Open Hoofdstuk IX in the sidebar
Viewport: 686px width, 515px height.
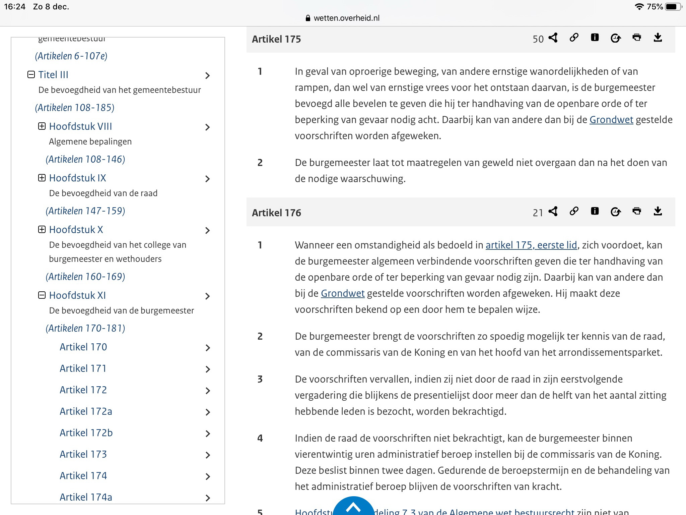click(77, 178)
